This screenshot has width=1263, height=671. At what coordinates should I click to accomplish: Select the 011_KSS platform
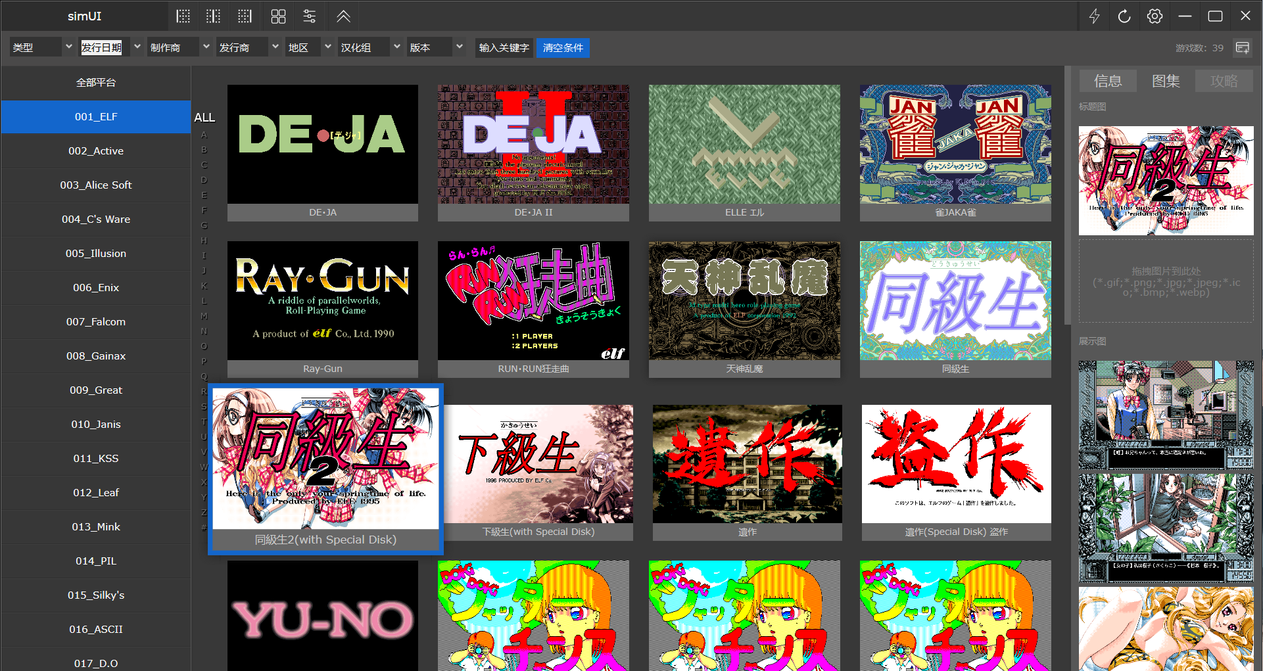tap(96, 459)
